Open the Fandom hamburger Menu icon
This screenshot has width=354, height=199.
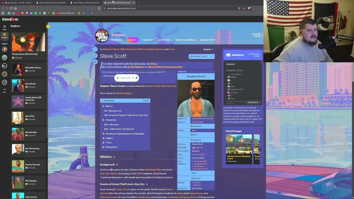coord(4,27)
